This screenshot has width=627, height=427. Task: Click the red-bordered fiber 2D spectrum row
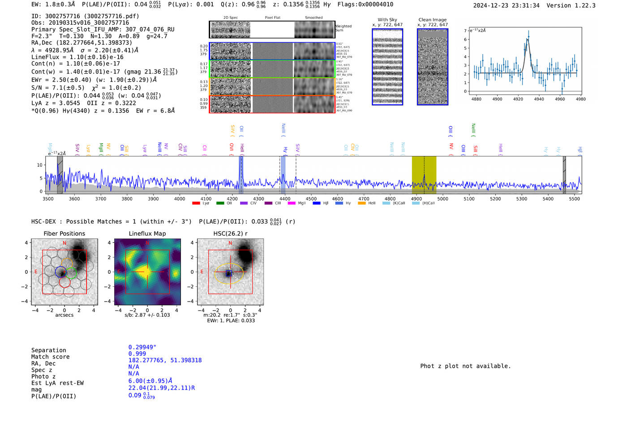(x=272, y=104)
